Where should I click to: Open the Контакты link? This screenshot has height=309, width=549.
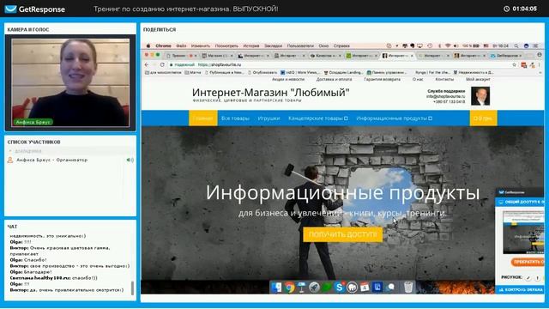click(444, 80)
